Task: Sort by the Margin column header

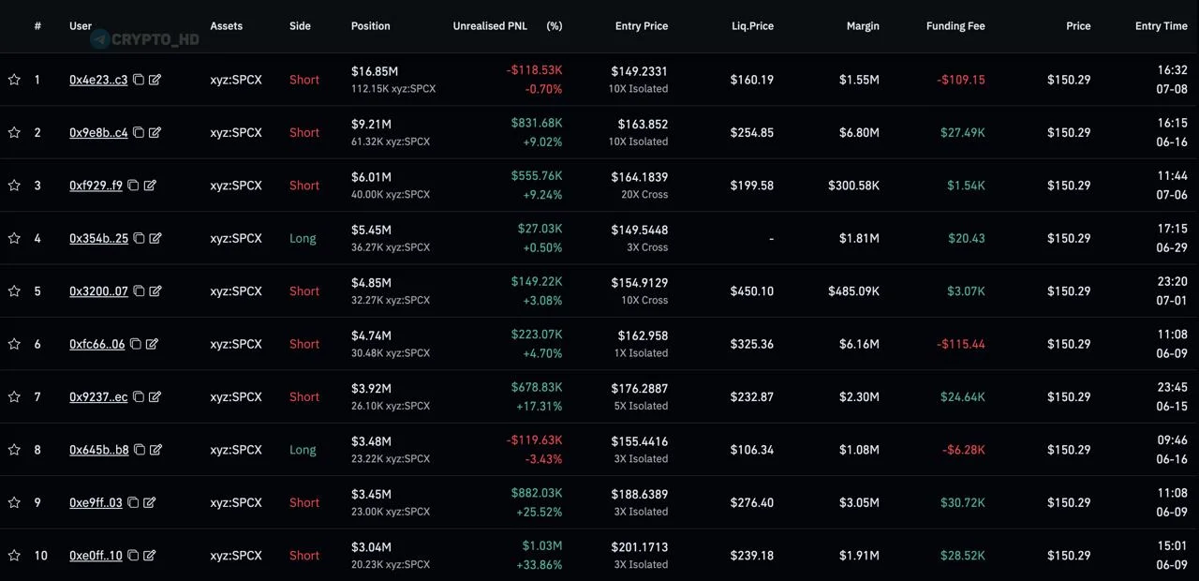Action: (864, 26)
